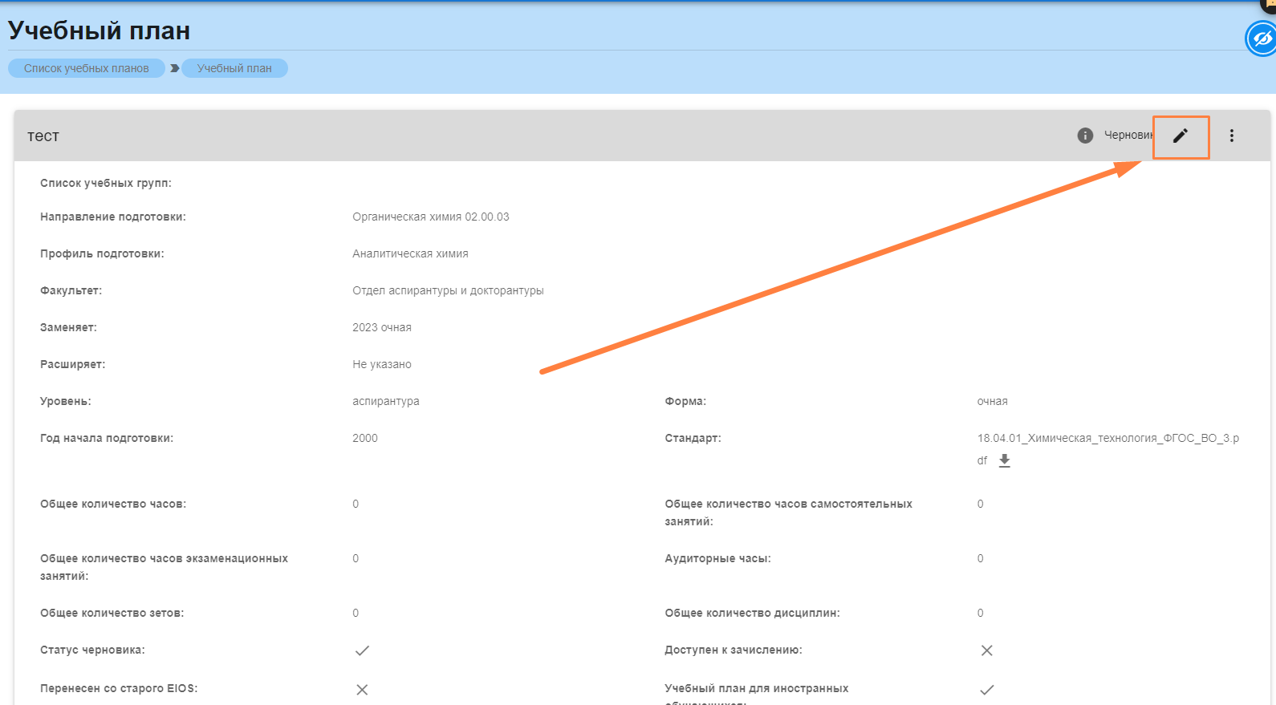Toggle the crossed-eye accessibility button

coord(1262,38)
